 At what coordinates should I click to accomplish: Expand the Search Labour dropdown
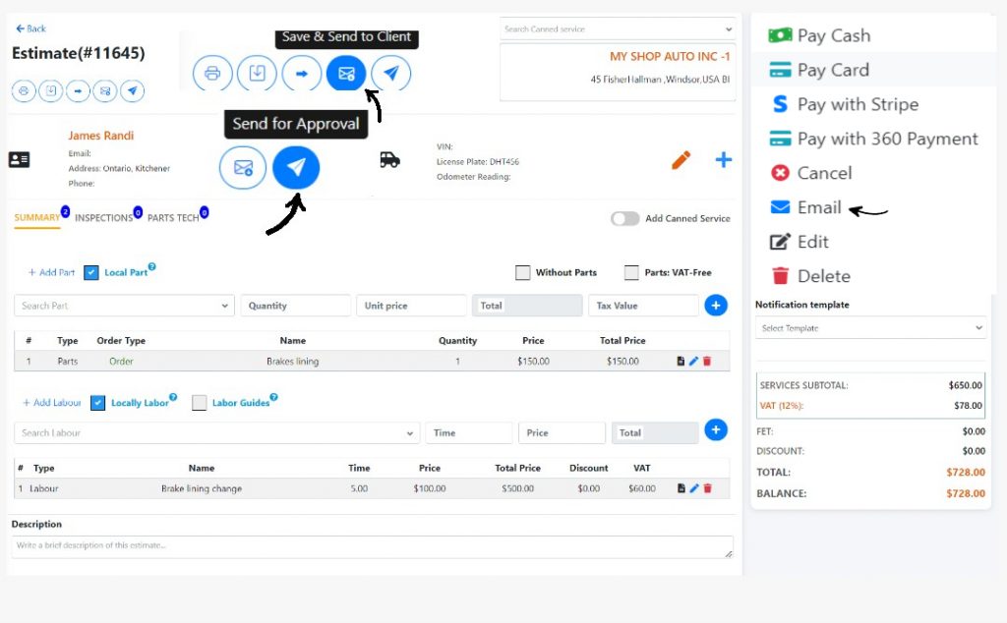click(x=216, y=433)
